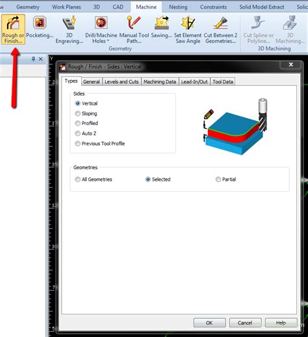Expand the Drill/Machine Holes dropdown arrow
This screenshot has width=308, height=337.
pyautogui.click(x=108, y=41)
